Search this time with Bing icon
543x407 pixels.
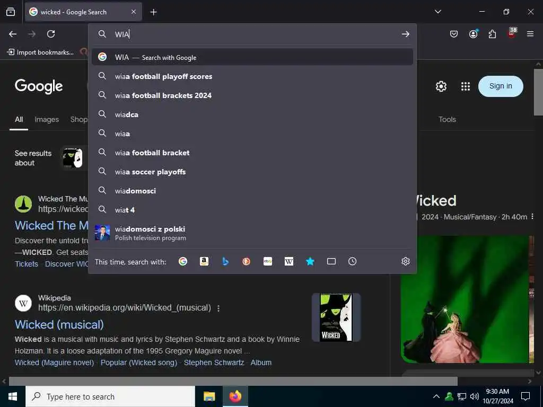225,261
